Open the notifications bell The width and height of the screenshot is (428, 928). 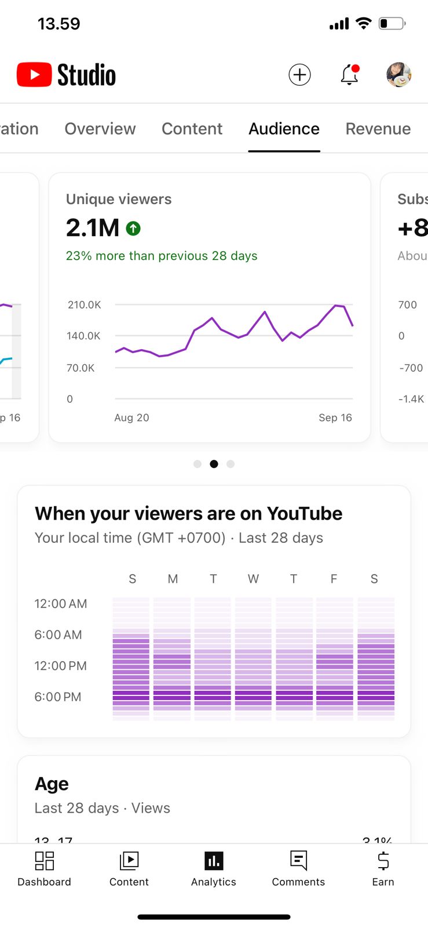(x=349, y=75)
